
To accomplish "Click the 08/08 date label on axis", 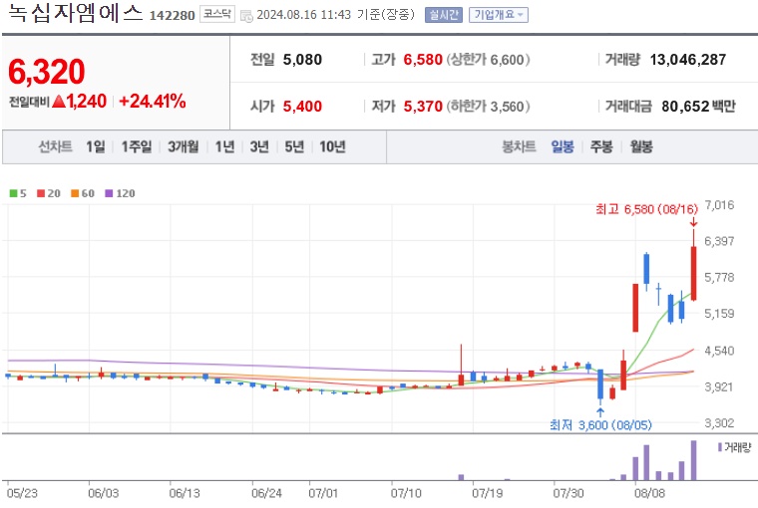I will click(x=649, y=493).
